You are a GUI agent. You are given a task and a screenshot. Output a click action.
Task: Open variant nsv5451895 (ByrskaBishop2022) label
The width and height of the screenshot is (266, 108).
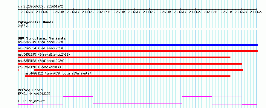click(x=44, y=54)
